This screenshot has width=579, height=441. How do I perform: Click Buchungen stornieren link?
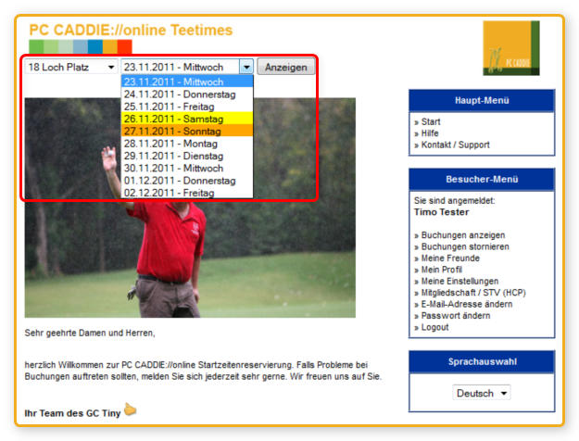click(x=465, y=247)
